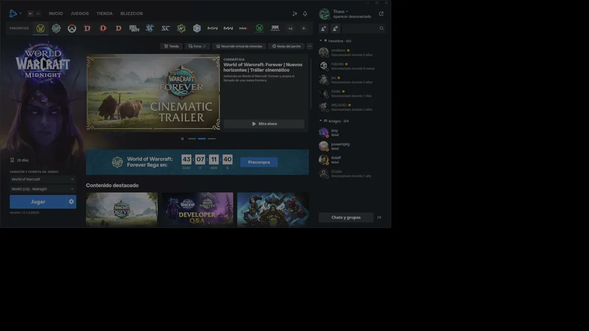This screenshot has height=331, width=589.
Task: Collapse the social panel with the arrow icon
Action: pos(379,217)
